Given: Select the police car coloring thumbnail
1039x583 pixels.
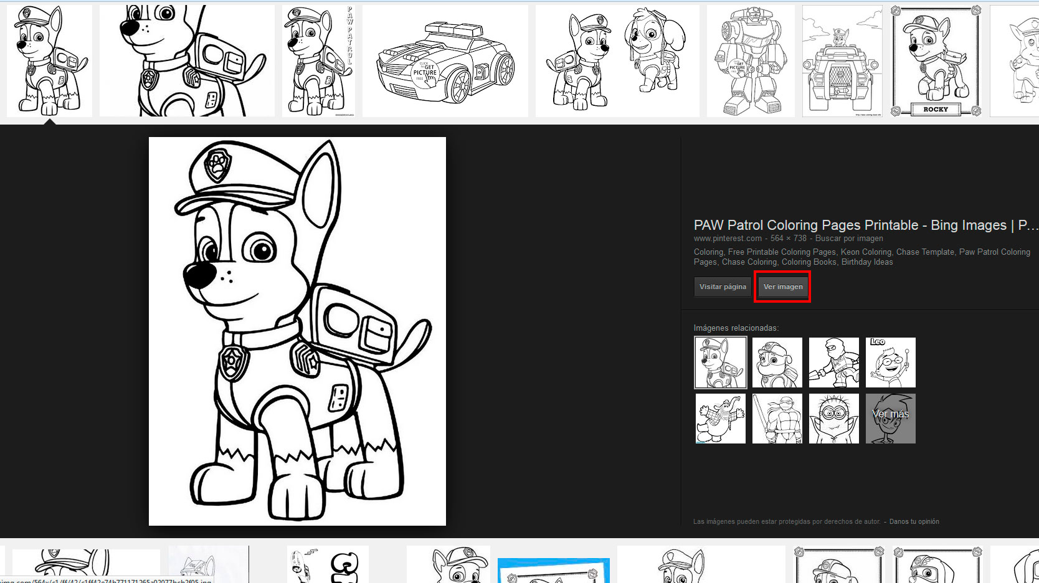Looking at the screenshot, I should point(445,61).
